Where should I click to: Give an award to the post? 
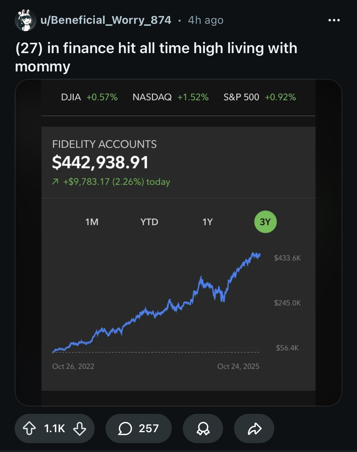[x=203, y=428]
